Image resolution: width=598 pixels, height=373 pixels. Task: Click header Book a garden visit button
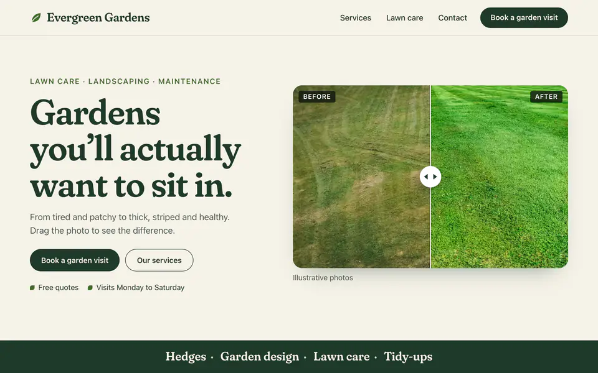(x=524, y=17)
